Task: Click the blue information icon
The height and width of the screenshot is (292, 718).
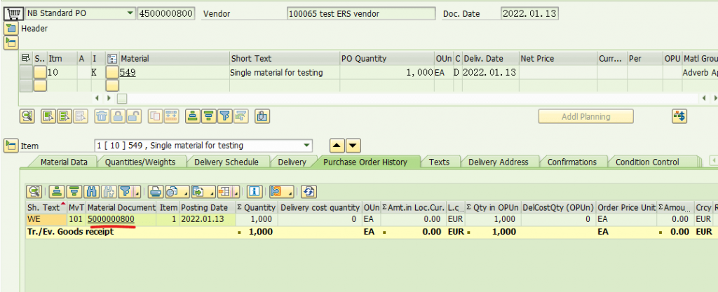Action: coord(255,191)
